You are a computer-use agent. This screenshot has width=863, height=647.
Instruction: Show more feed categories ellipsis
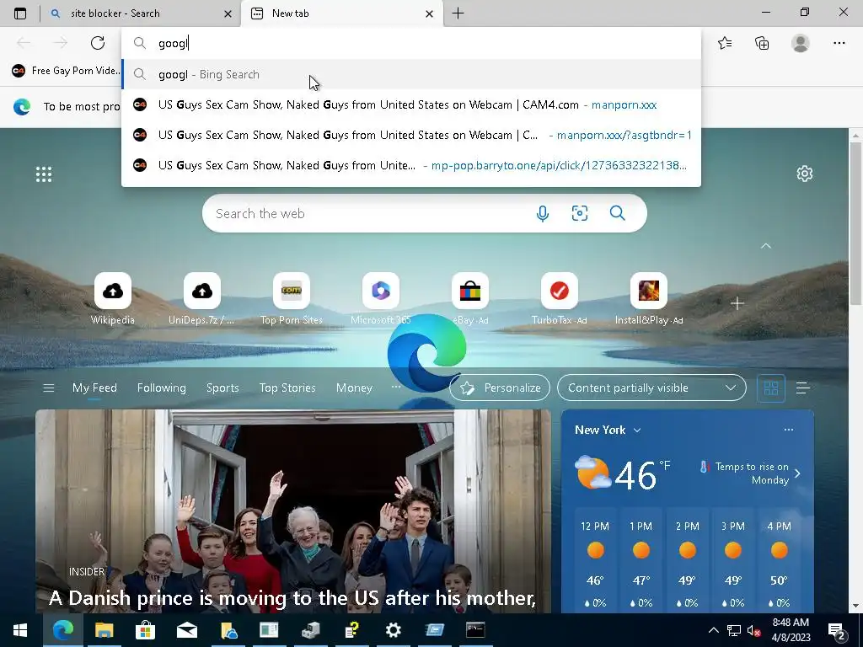coord(396,388)
